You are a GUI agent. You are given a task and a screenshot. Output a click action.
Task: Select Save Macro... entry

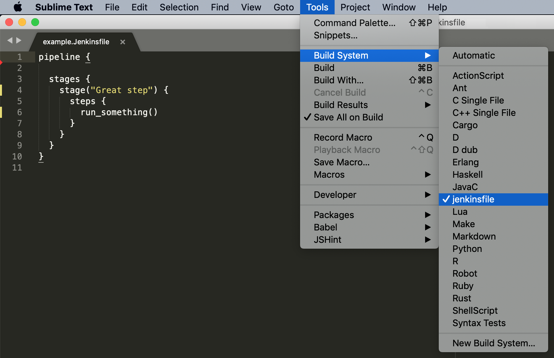369,162
